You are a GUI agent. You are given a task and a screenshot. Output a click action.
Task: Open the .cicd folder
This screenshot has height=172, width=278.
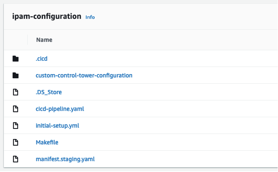[42, 59]
